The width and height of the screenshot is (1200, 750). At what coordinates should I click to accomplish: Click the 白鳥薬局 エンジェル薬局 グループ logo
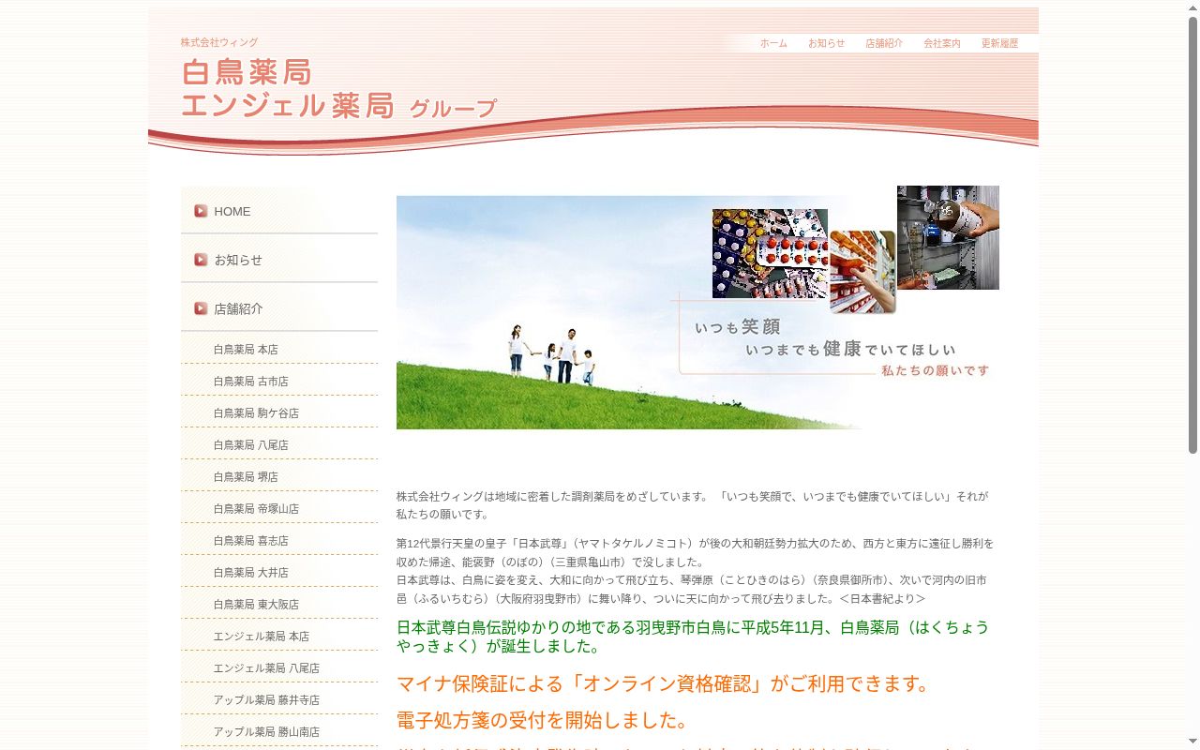point(338,89)
